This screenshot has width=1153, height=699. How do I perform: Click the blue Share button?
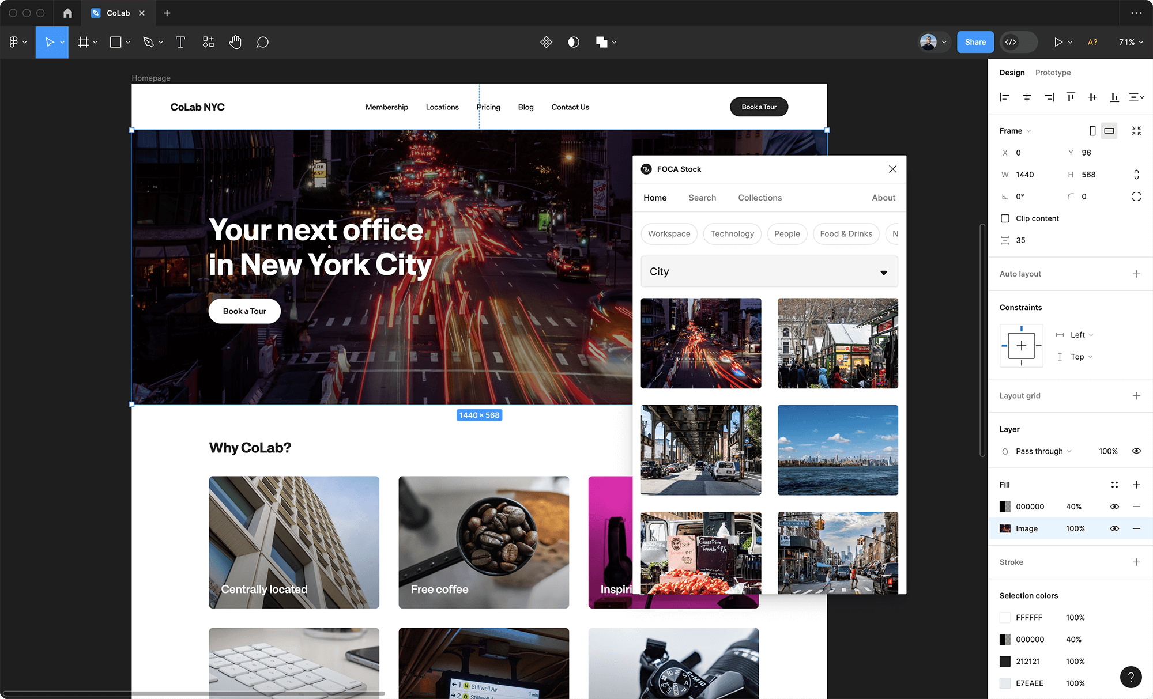[x=975, y=42]
